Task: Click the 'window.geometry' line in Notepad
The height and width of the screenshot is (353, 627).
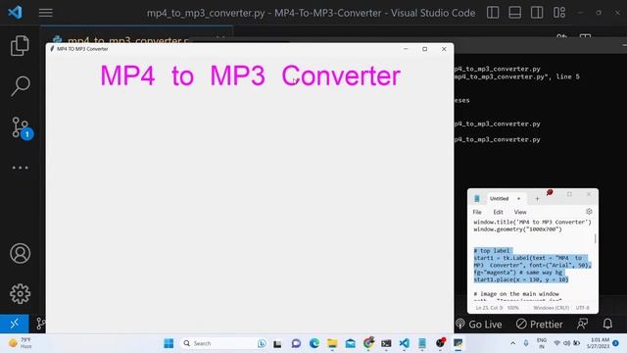Action: tap(517, 229)
